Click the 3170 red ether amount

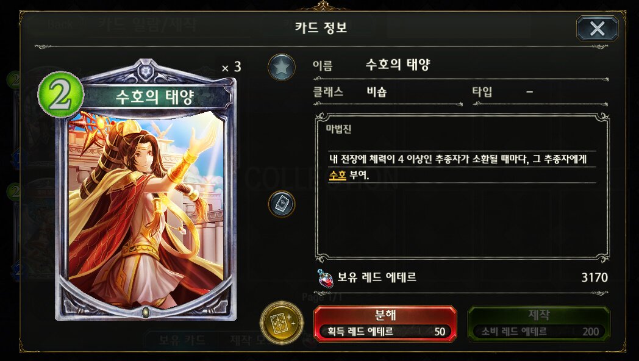click(x=594, y=277)
